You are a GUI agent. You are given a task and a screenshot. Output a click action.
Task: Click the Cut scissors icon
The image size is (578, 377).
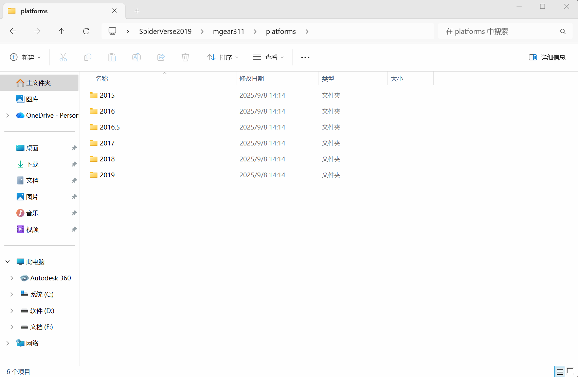[63, 57]
